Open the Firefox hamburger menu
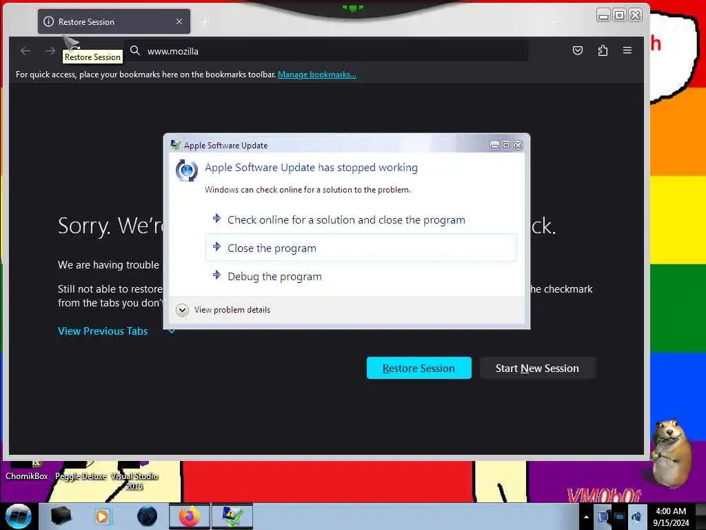The image size is (706, 530). pyautogui.click(x=627, y=50)
